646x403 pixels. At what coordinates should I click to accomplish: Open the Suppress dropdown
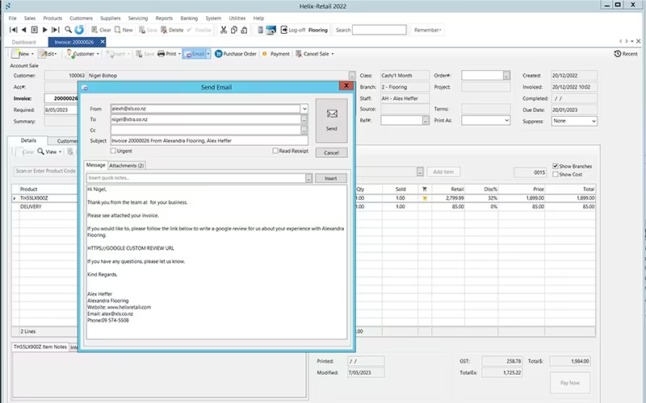pyautogui.click(x=594, y=121)
